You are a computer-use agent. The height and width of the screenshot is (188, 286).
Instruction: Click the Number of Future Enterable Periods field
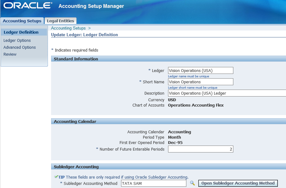point(201,149)
